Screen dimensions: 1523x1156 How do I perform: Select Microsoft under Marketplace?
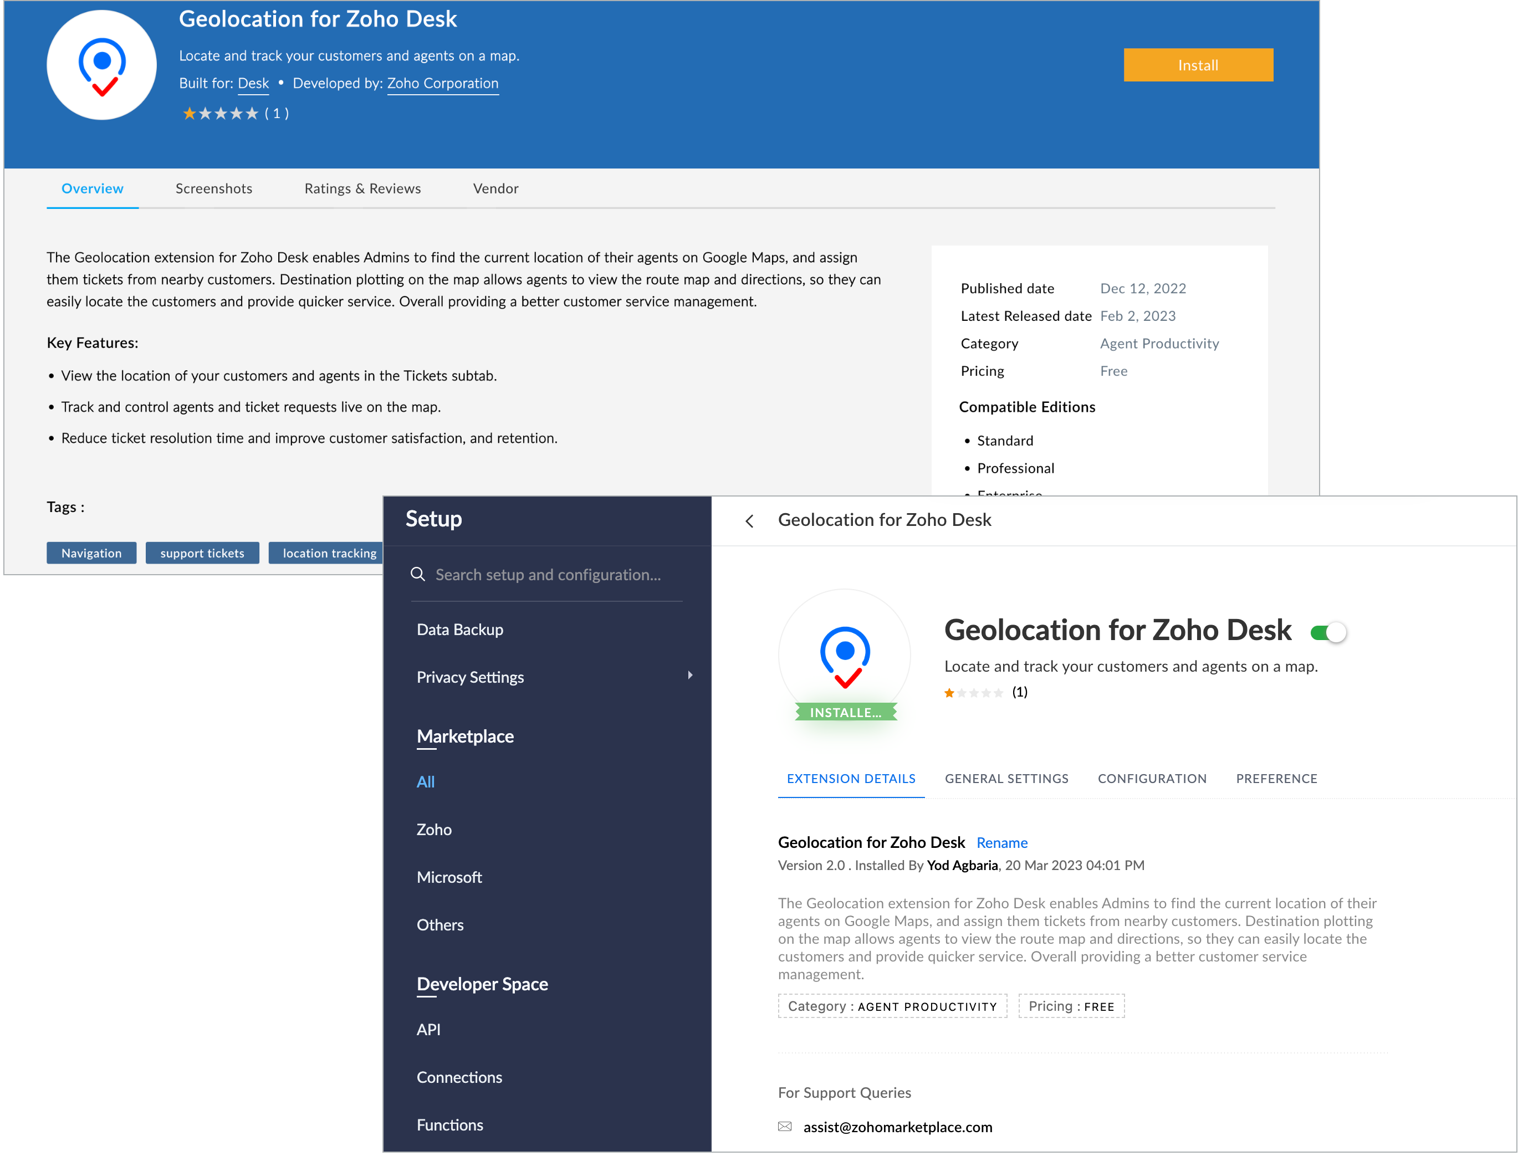tap(449, 877)
